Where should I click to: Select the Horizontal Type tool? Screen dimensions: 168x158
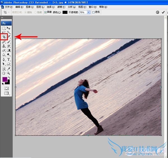point(9,60)
